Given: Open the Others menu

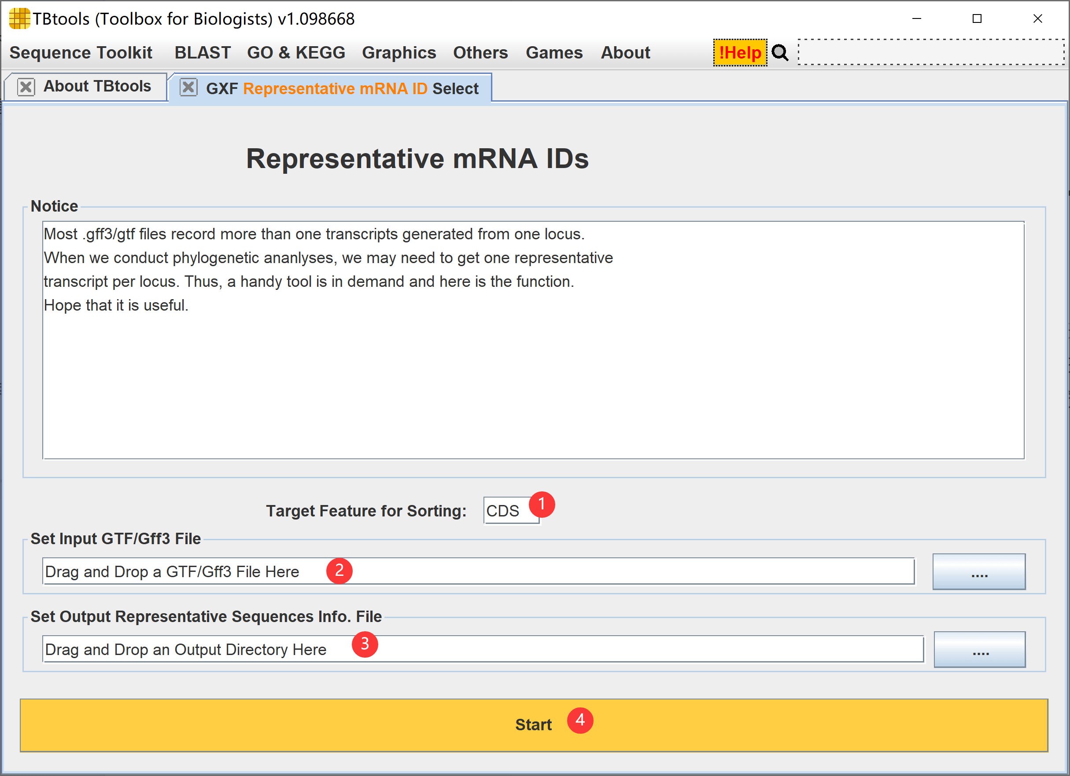Looking at the screenshot, I should 480,53.
